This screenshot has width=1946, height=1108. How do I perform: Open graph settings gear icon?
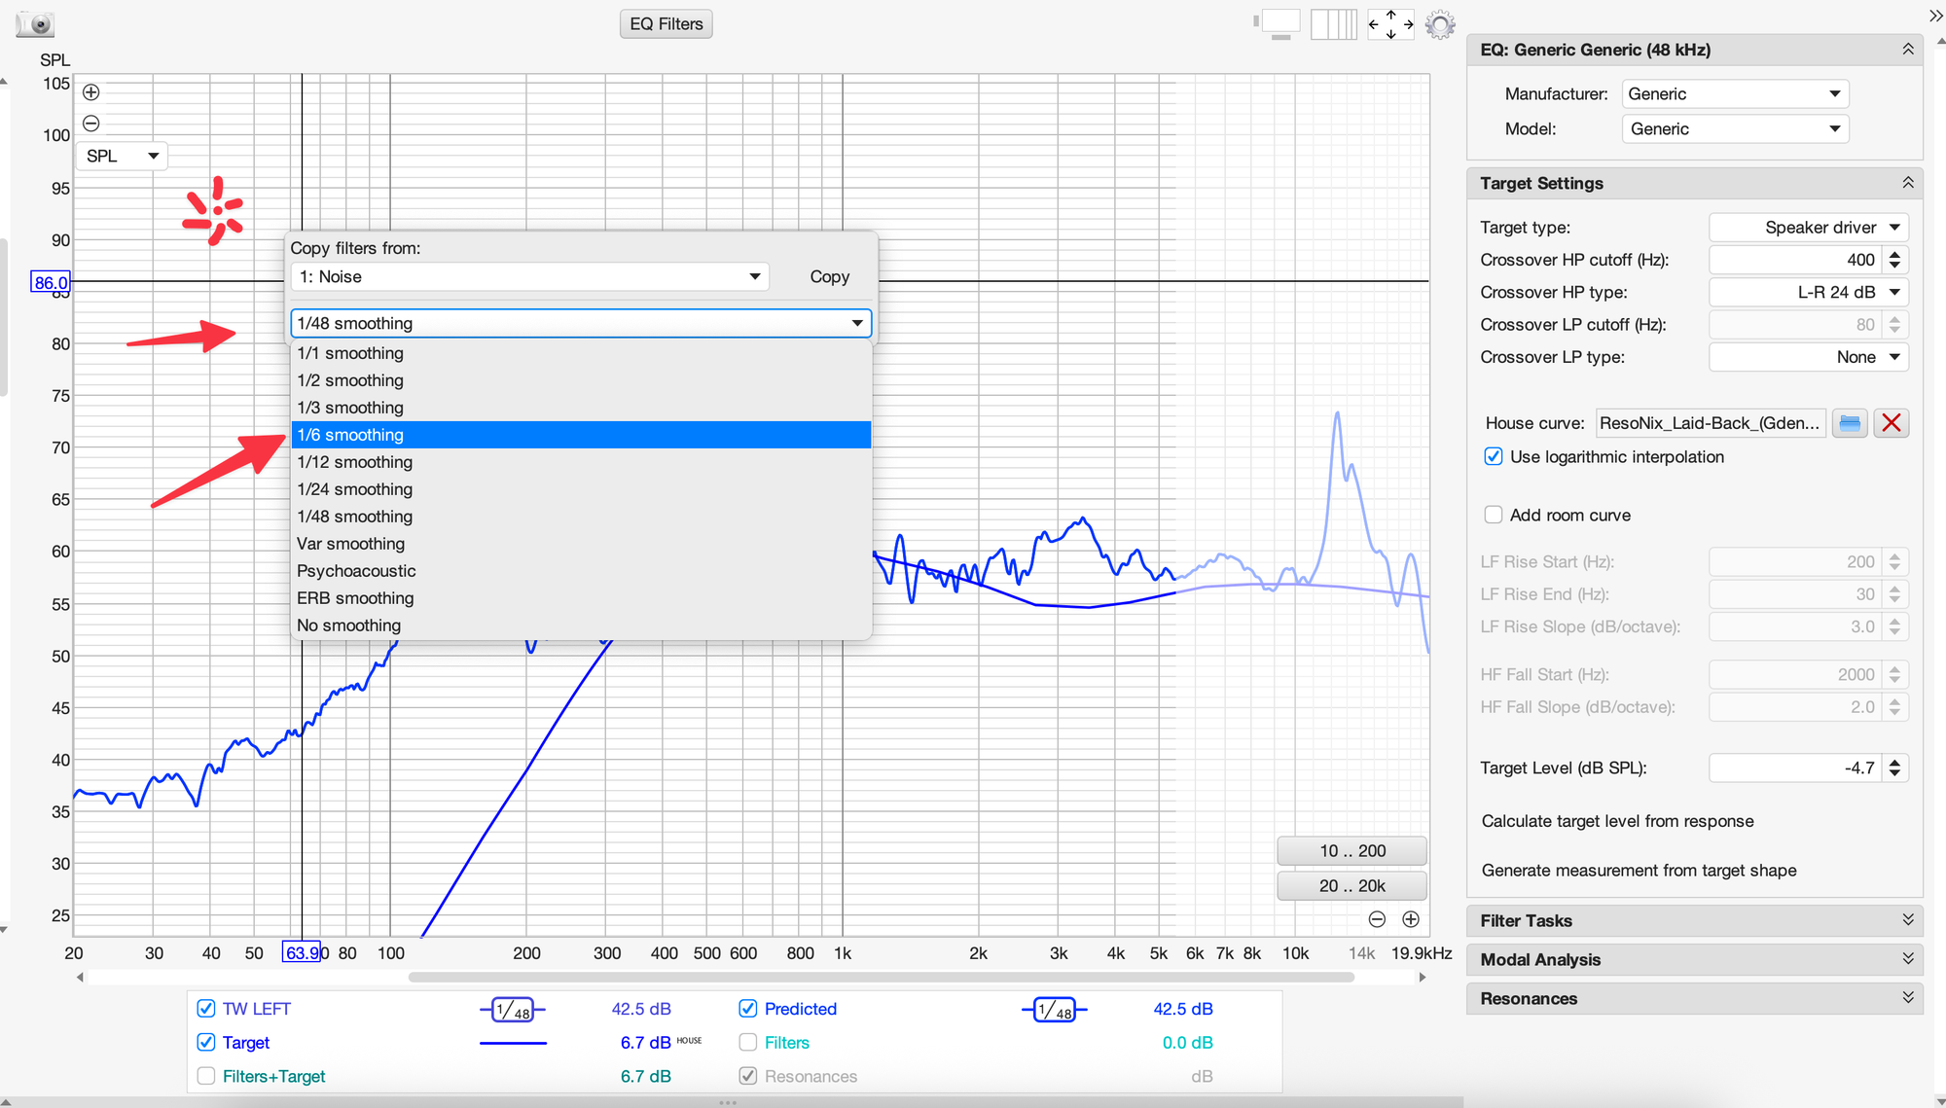click(1440, 24)
